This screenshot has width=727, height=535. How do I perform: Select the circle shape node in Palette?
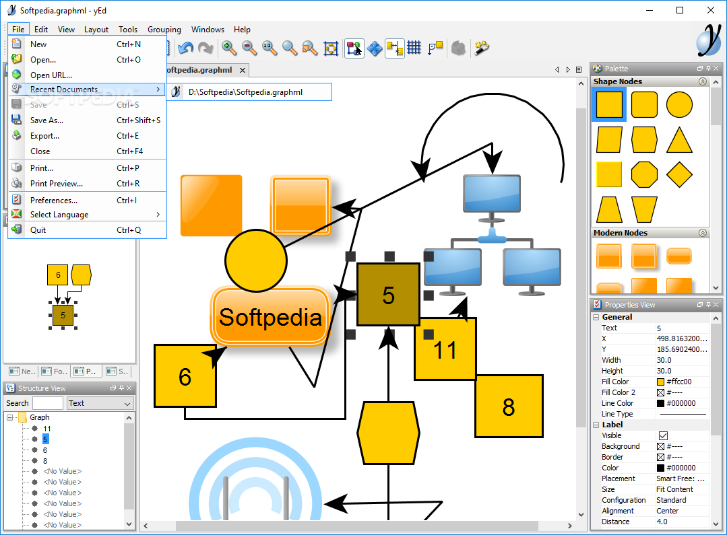tap(679, 105)
